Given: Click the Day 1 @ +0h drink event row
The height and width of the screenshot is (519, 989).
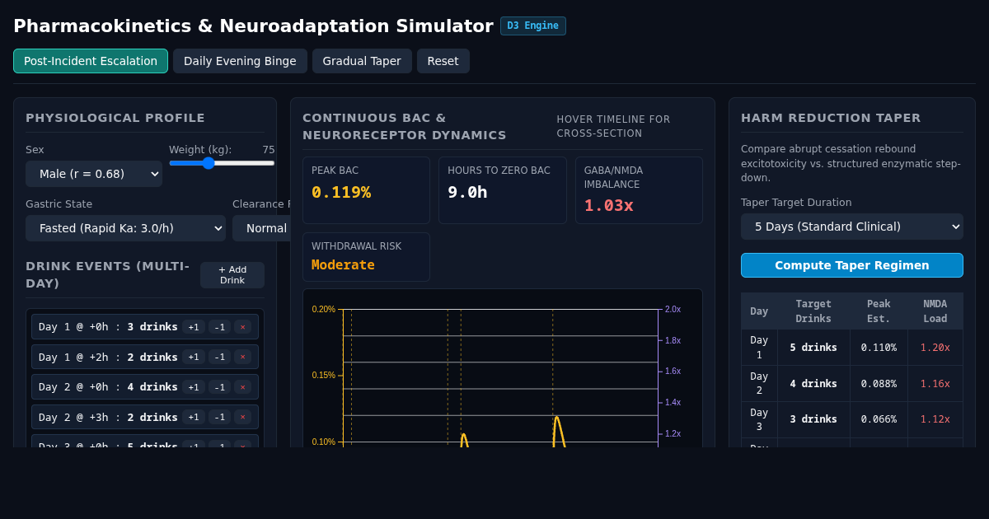Looking at the screenshot, I should [x=145, y=327].
